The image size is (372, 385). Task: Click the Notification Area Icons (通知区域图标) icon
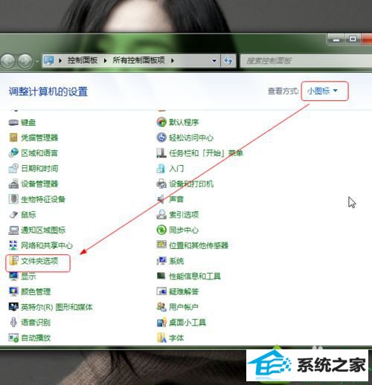click(13, 230)
